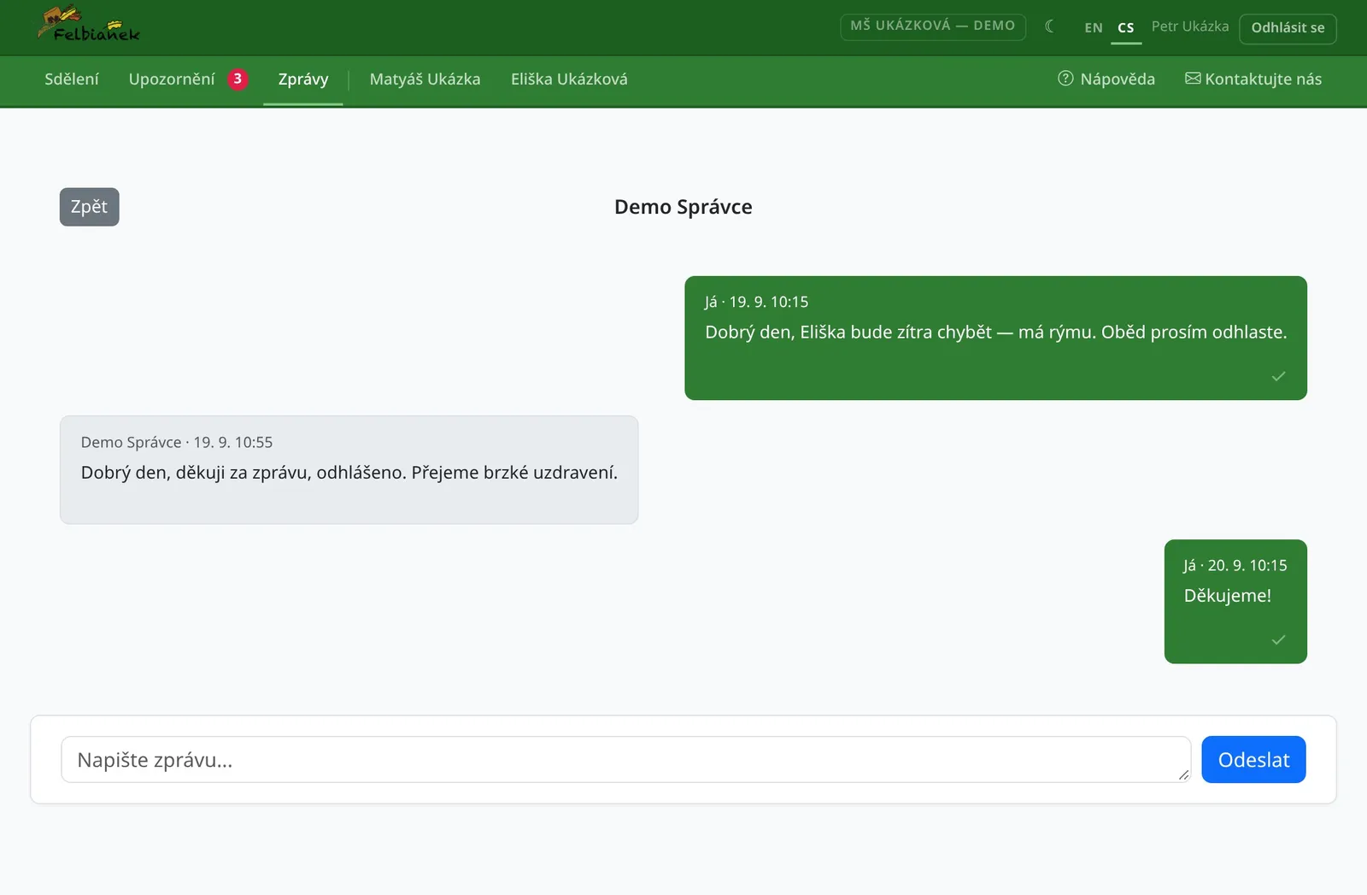The height and width of the screenshot is (895, 1367).
Task: Go back with Zpět button
Action: (x=89, y=207)
